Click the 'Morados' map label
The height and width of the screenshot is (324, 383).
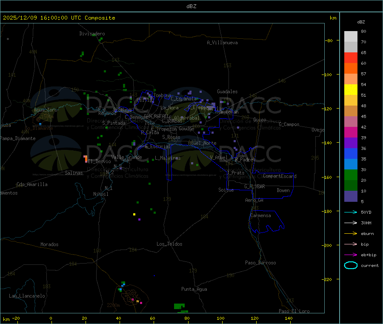click(50, 244)
